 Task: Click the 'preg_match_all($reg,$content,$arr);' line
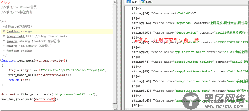tap(40, 75)
